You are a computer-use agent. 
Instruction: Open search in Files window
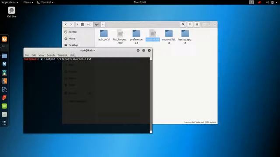[x=183, y=24]
